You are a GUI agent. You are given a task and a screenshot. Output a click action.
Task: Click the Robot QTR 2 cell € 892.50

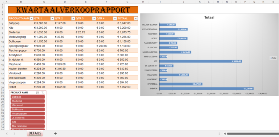pos(65,87)
